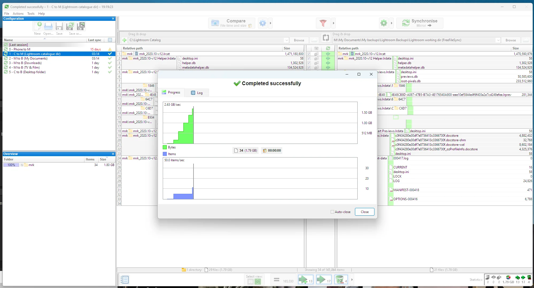Click the Open configuration icon
534x288 pixels.
click(48, 26)
